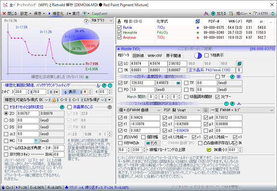Click the pattern peaks icon in top toolbar
277x191 pixels.
(206, 13)
